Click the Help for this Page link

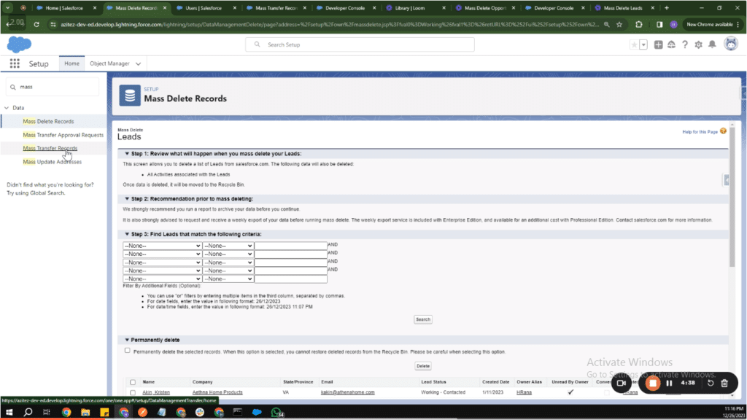[x=700, y=132]
